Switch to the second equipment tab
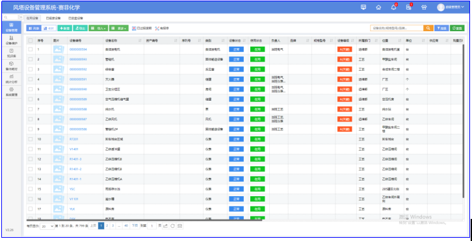The width and height of the screenshot is (472, 241). click(53, 18)
